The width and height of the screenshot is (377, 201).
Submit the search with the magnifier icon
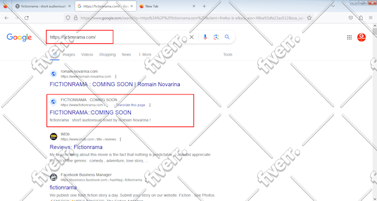tap(227, 37)
